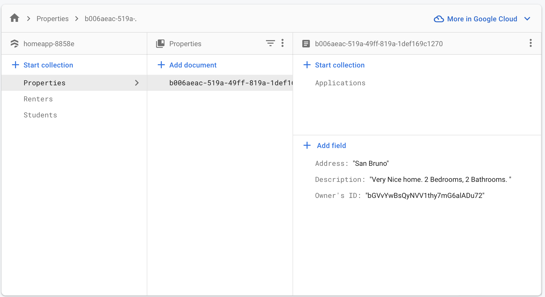Viewport: 545px width, 297px height.
Task: Click Start collection in document panel
Action: pyautogui.click(x=334, y=65)
